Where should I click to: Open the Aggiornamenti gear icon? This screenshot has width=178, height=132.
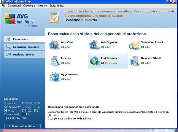[x=55, y=77]
